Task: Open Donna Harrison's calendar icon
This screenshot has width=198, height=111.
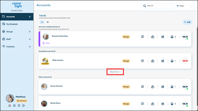Action: (163, 87)
